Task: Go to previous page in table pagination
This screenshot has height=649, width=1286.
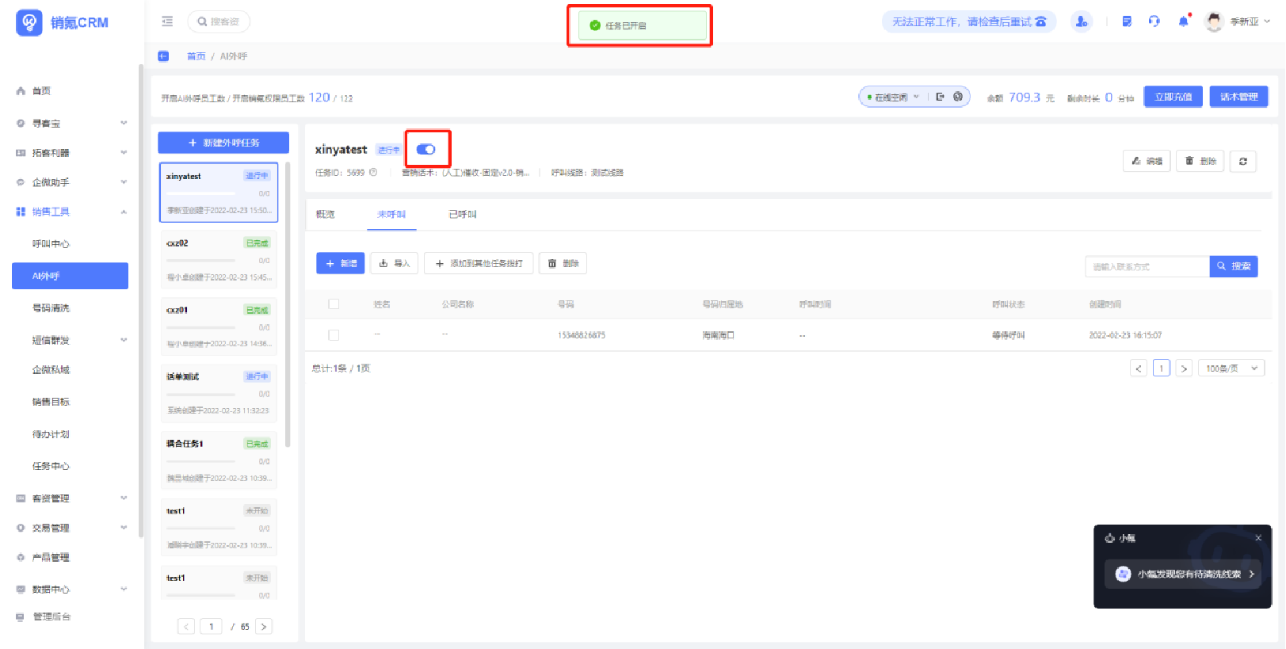Action: pos(1139,368)
